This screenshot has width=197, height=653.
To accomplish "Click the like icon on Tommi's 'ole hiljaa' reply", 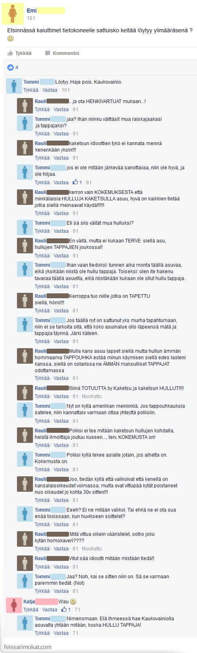I will (x=75, y=182).
